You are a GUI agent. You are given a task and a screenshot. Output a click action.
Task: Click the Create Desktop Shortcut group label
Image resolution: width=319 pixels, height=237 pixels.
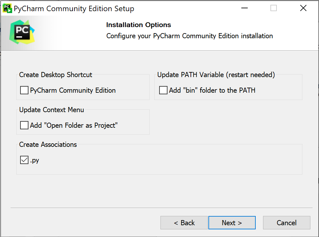[x=56, y=75]
